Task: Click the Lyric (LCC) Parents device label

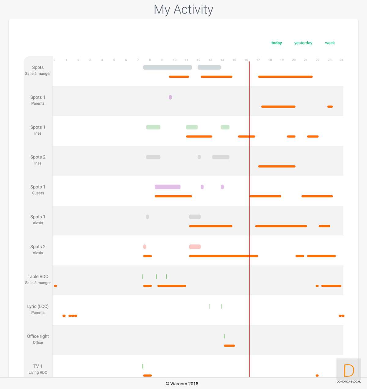Action: point(38,309)
